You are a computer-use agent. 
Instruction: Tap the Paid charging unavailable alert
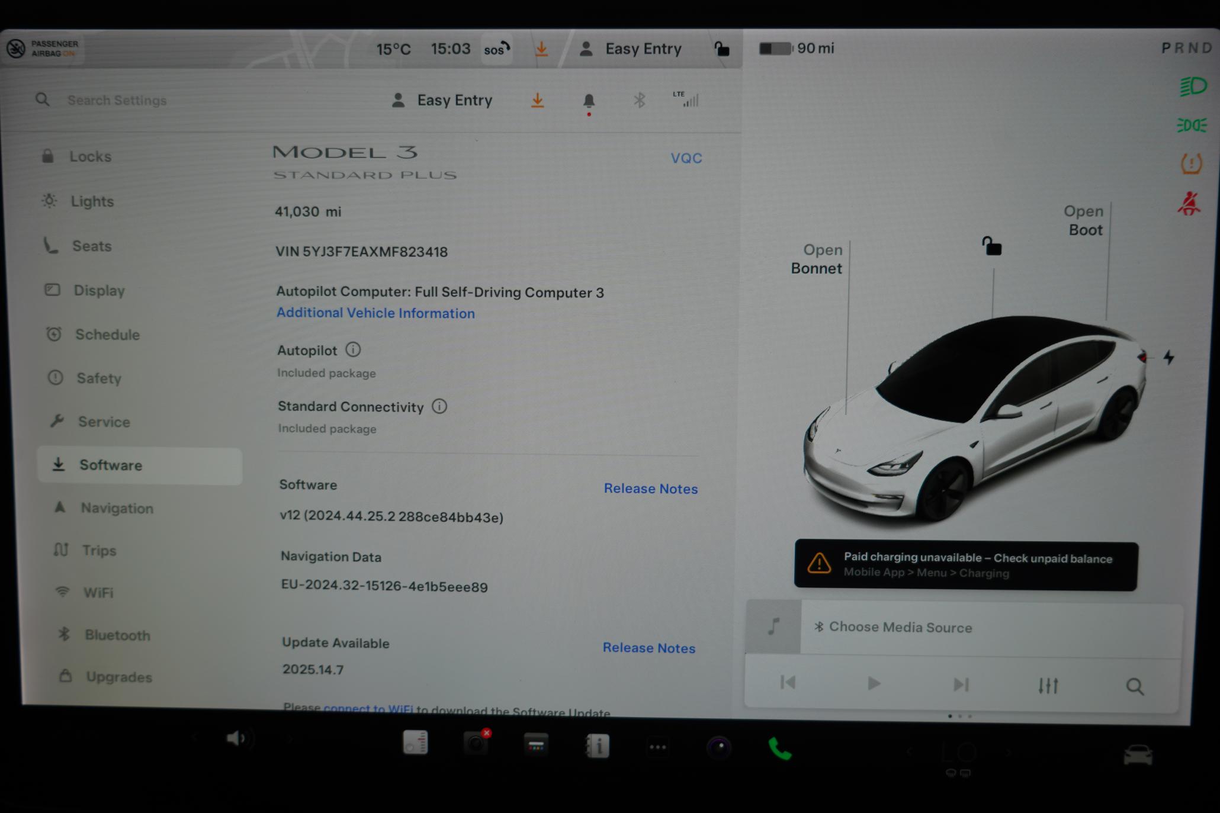pos(965,565)
